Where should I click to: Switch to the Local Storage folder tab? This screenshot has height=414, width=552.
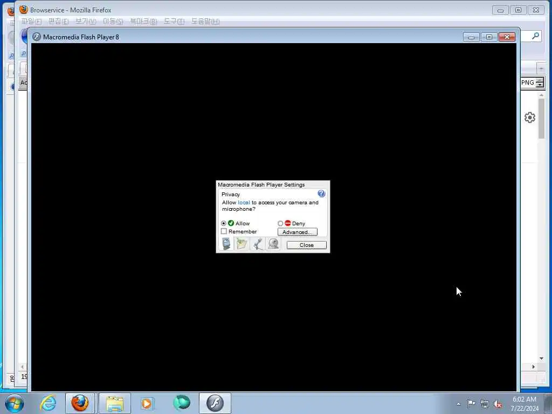point(242,244)
